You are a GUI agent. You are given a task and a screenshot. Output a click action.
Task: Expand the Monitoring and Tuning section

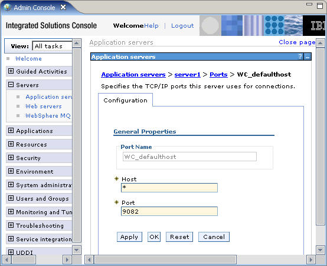[x=11, y=212]
